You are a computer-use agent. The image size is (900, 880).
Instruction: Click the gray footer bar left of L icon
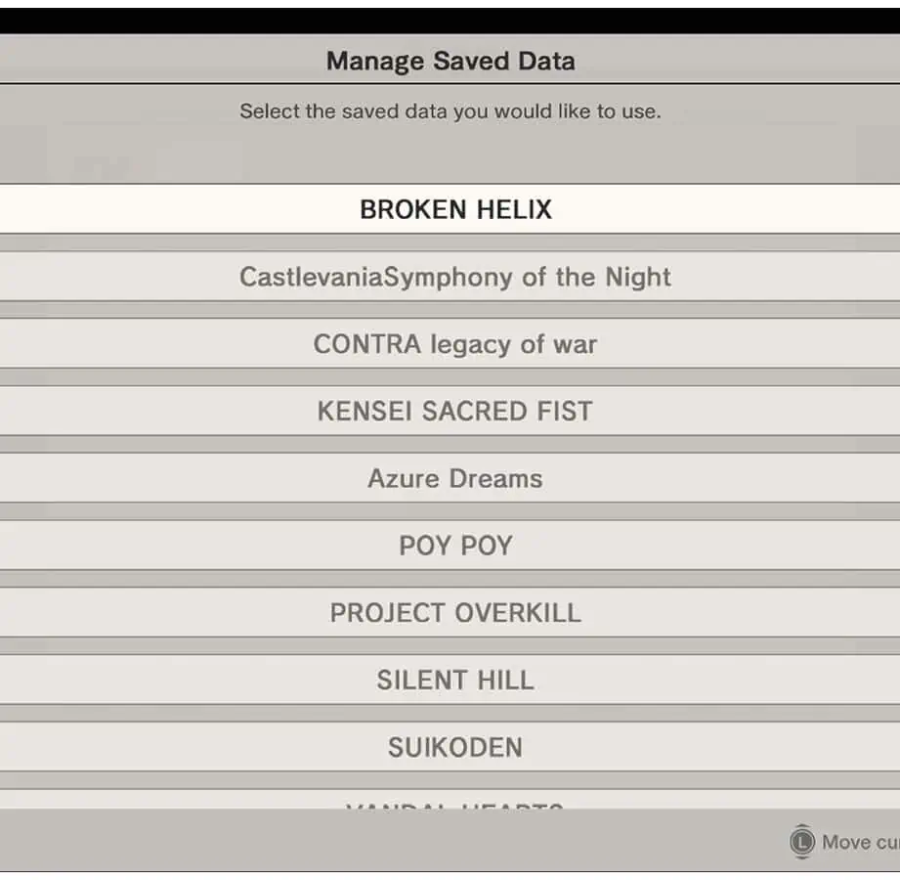click(391, 841)
